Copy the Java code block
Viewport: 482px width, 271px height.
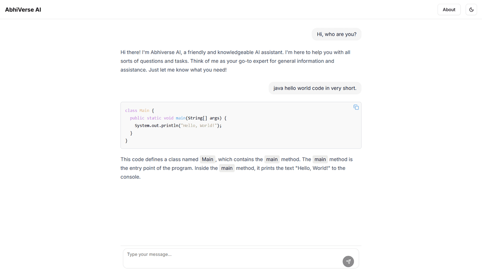click(x=356, y=107)
